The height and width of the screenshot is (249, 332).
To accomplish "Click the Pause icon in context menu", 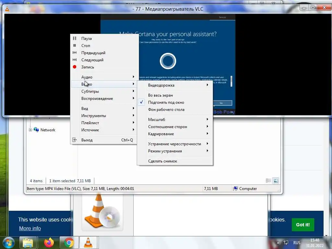I will click(75, 38).
